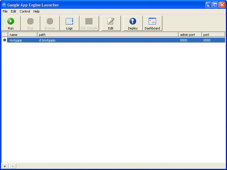Close the Google App Engine Launcher window
The image size is (227, 170).
222,5
